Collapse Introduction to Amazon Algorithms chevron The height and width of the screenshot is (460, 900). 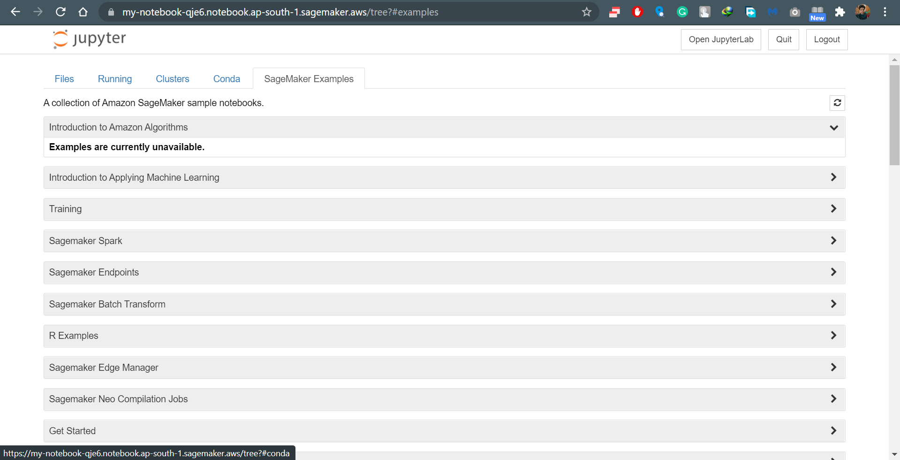click(834, 128)
